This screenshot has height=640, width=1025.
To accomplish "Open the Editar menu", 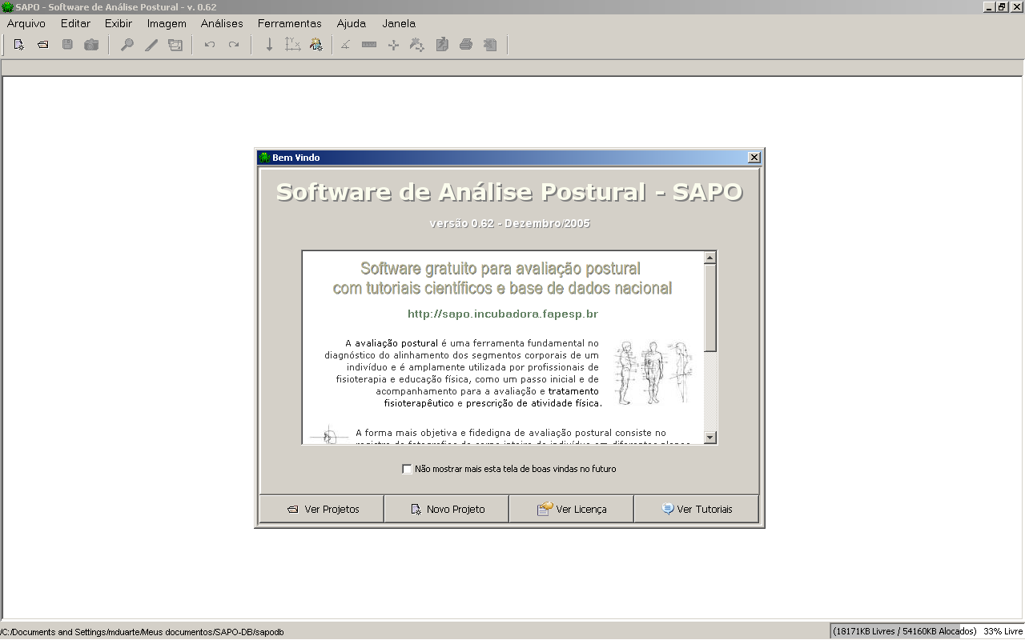I will 76,23.
